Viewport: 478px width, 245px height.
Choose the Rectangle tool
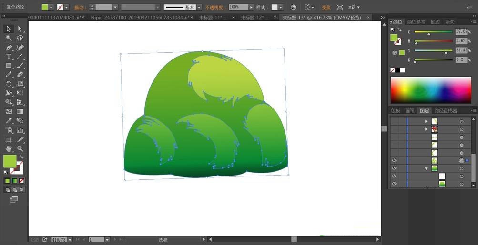click(9, 66)
